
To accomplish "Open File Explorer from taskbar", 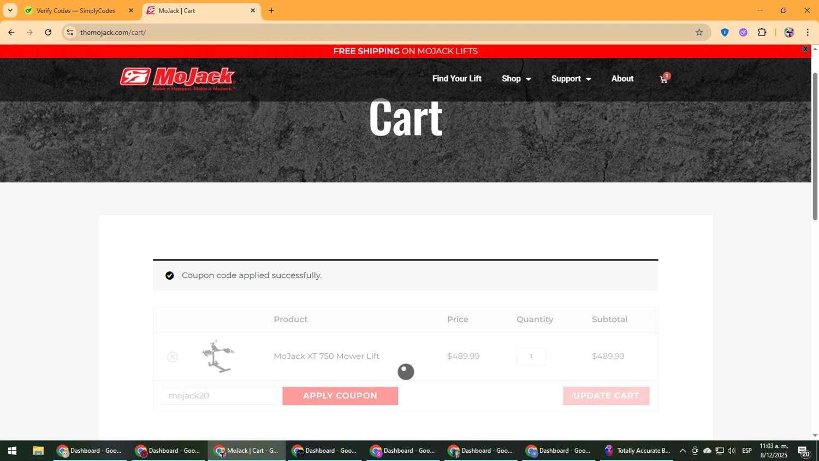I will [38, 451].
